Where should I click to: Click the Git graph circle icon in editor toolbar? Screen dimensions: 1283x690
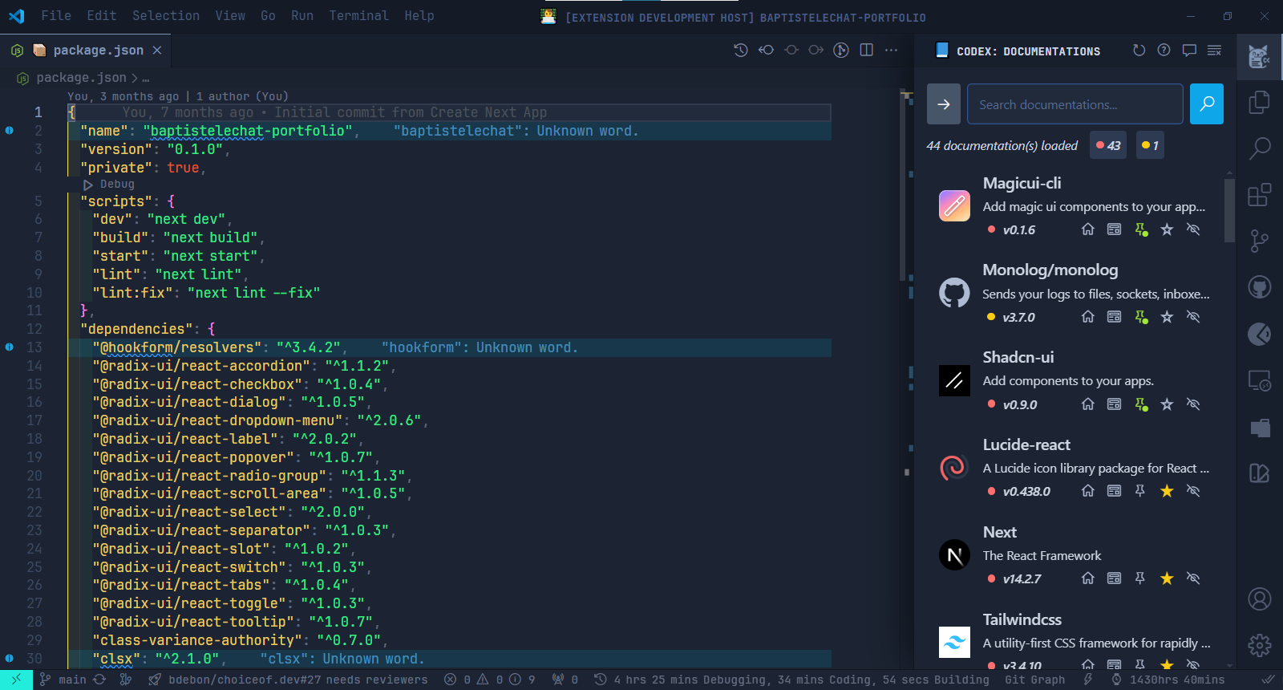(x=841, y=50)
